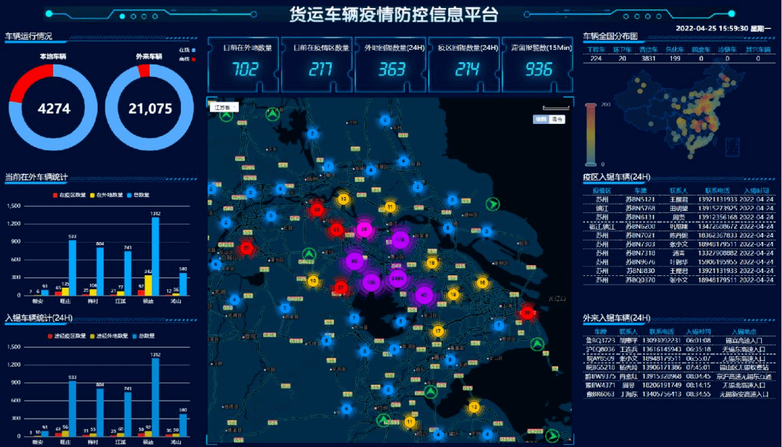Select the purple cluster marker labeled 179
This screenshot has height=447, width=782.
point(400,238)
